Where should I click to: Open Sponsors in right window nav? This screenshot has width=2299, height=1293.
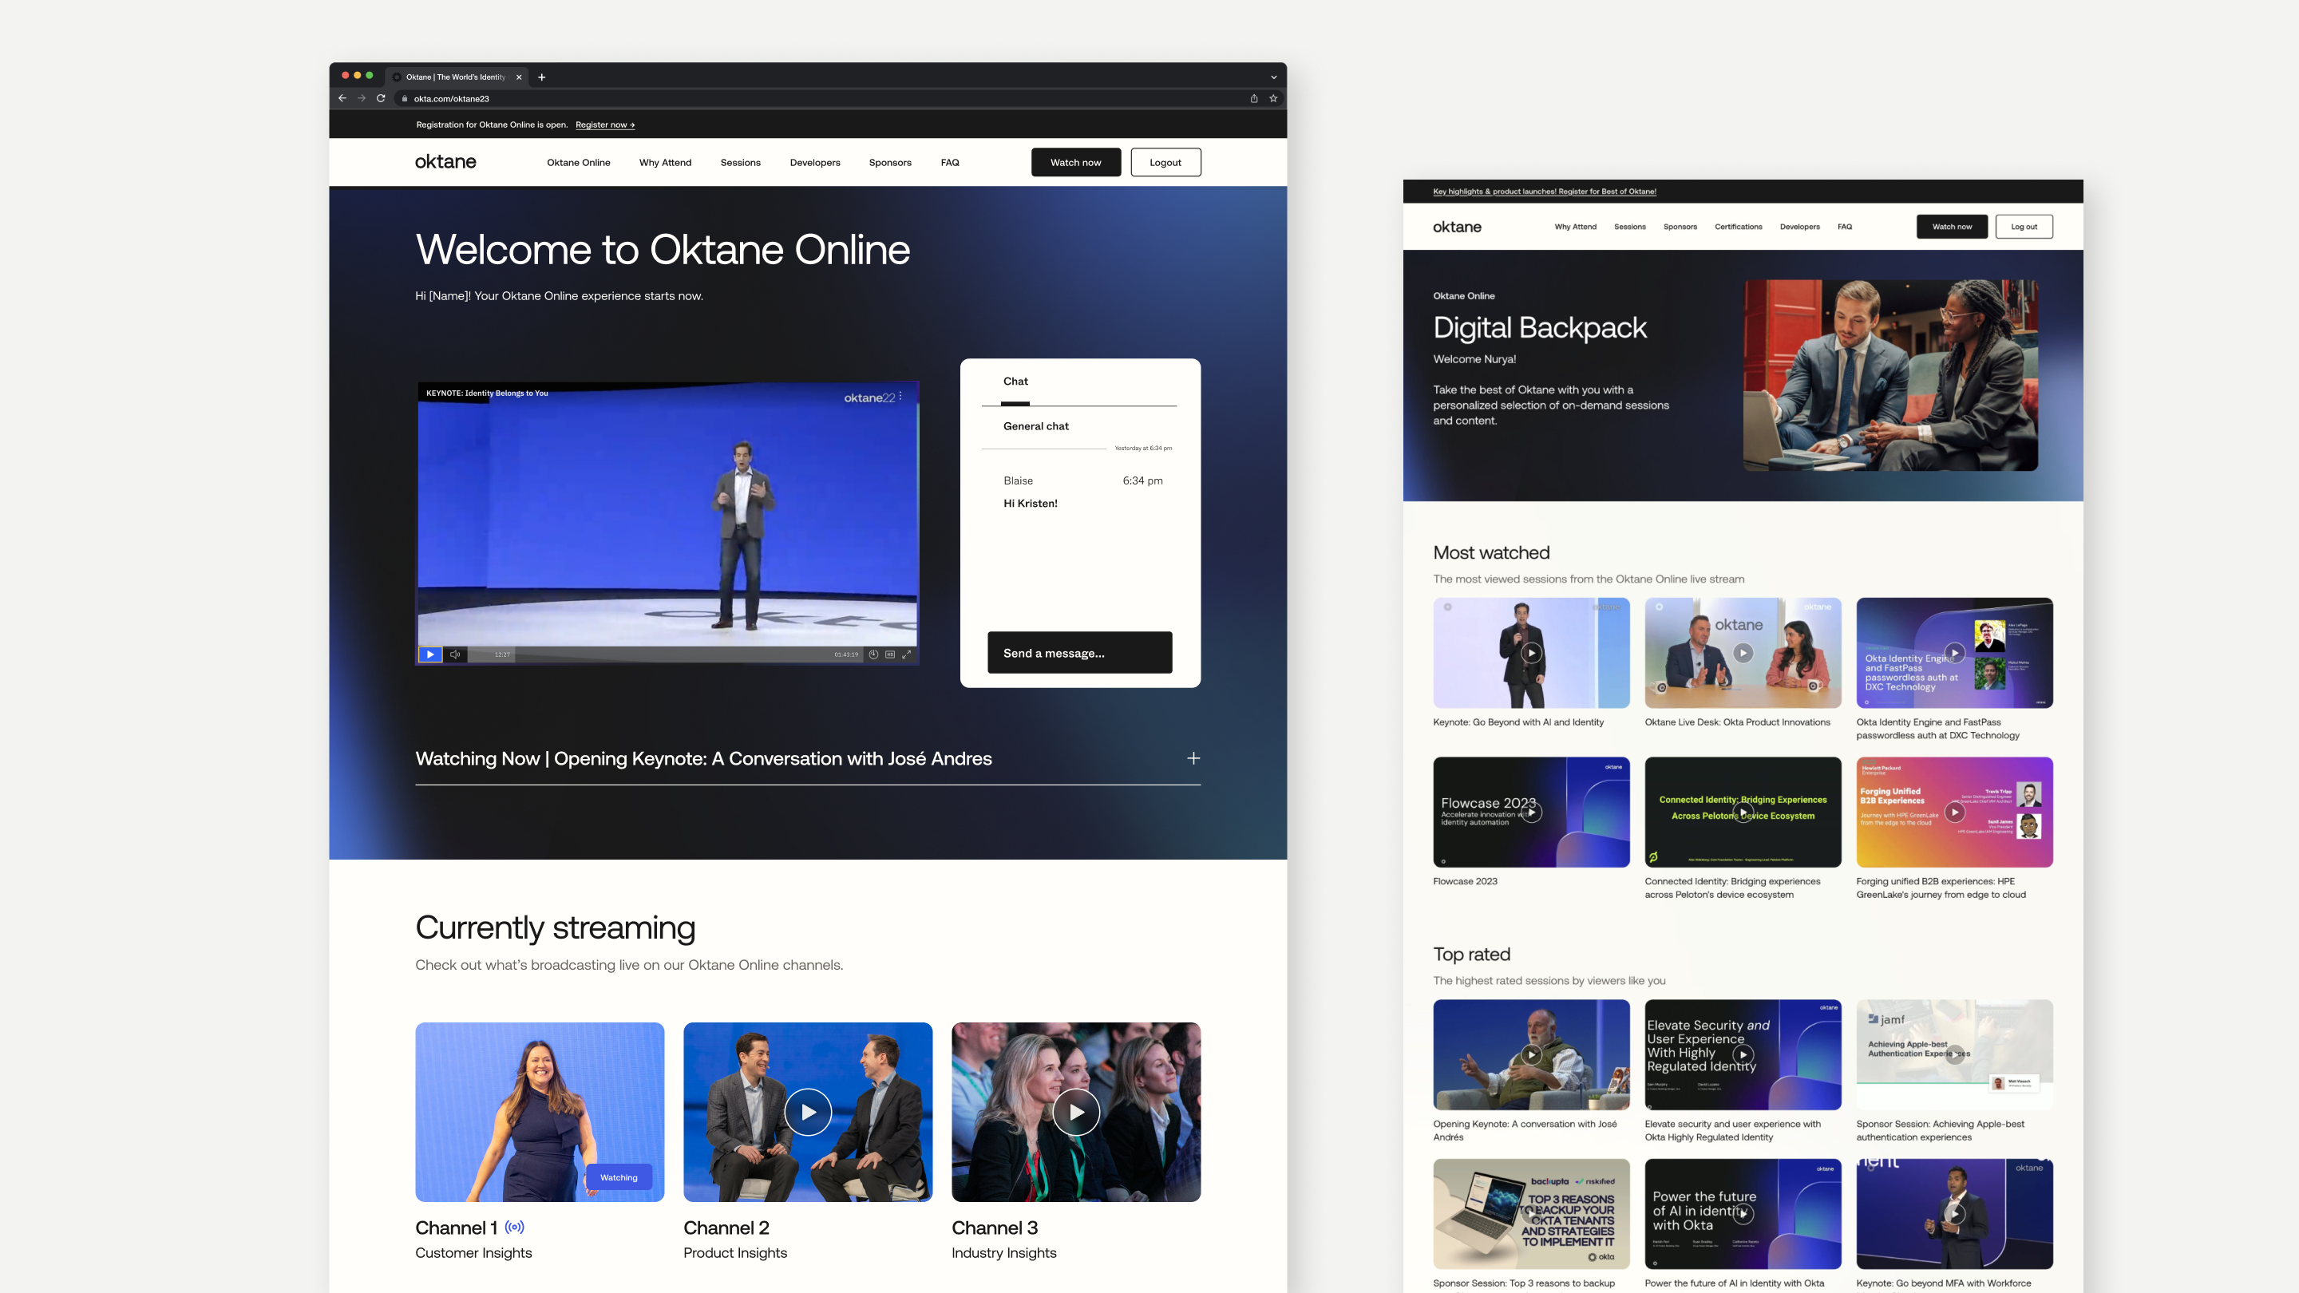point(1680,227)
